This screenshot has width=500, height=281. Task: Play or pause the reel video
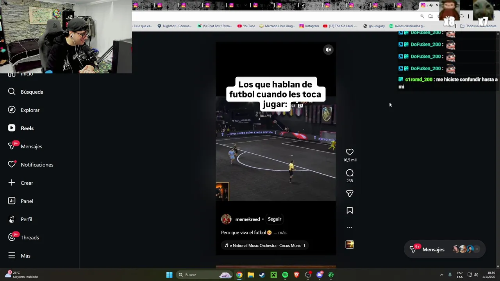pos(276,148)
